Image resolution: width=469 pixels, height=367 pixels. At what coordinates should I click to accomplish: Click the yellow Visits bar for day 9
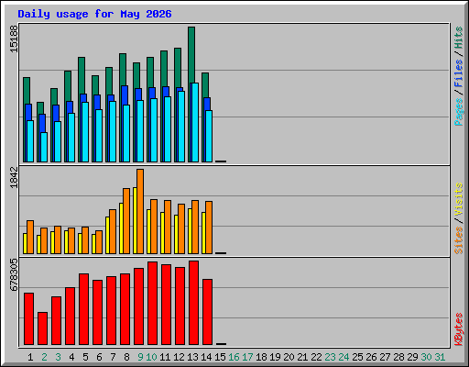click(x=135, y=220)
